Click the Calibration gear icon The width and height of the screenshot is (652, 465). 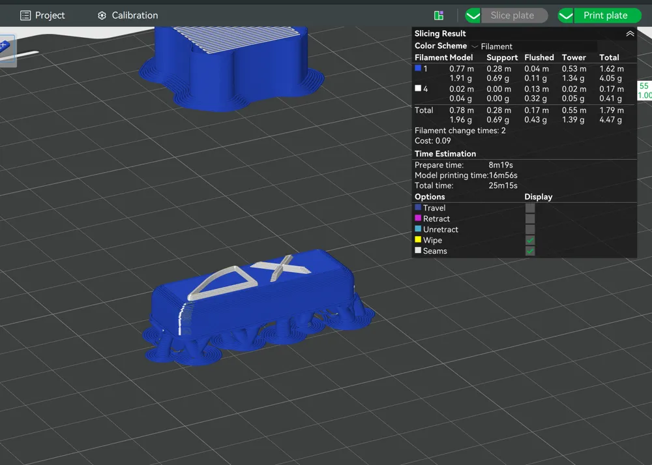point(102,16)
